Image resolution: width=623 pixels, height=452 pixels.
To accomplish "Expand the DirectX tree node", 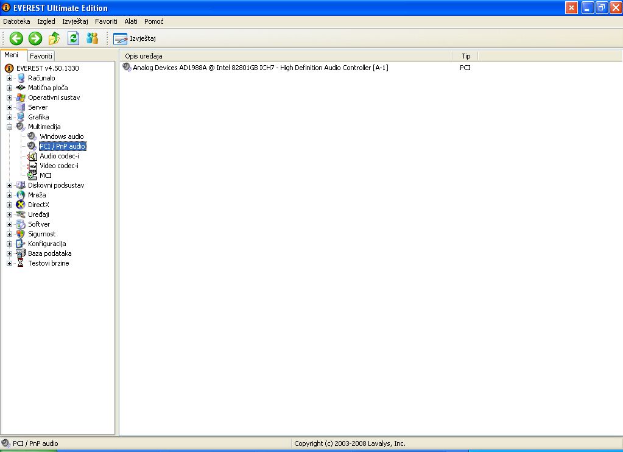I will click(x=10, y=205).
